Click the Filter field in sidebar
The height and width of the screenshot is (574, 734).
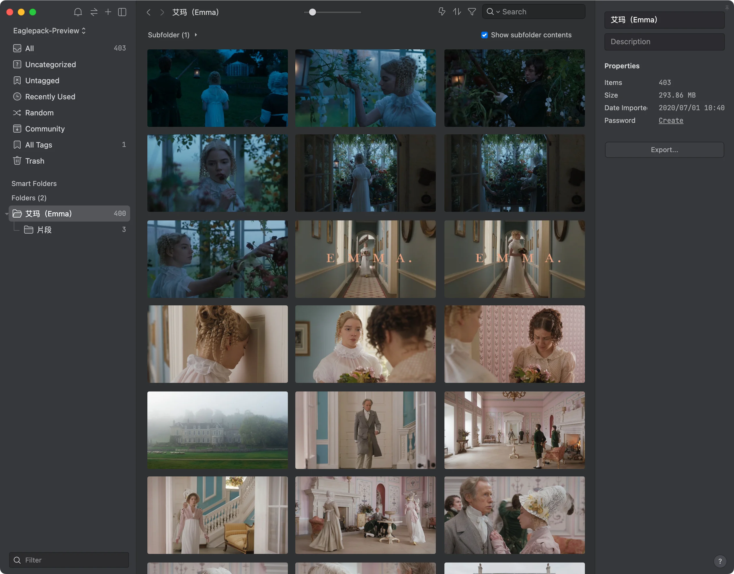69,560
